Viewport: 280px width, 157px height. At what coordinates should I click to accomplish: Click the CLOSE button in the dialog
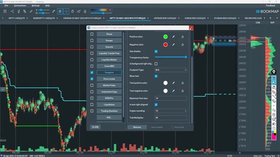[x=95, y=127]
